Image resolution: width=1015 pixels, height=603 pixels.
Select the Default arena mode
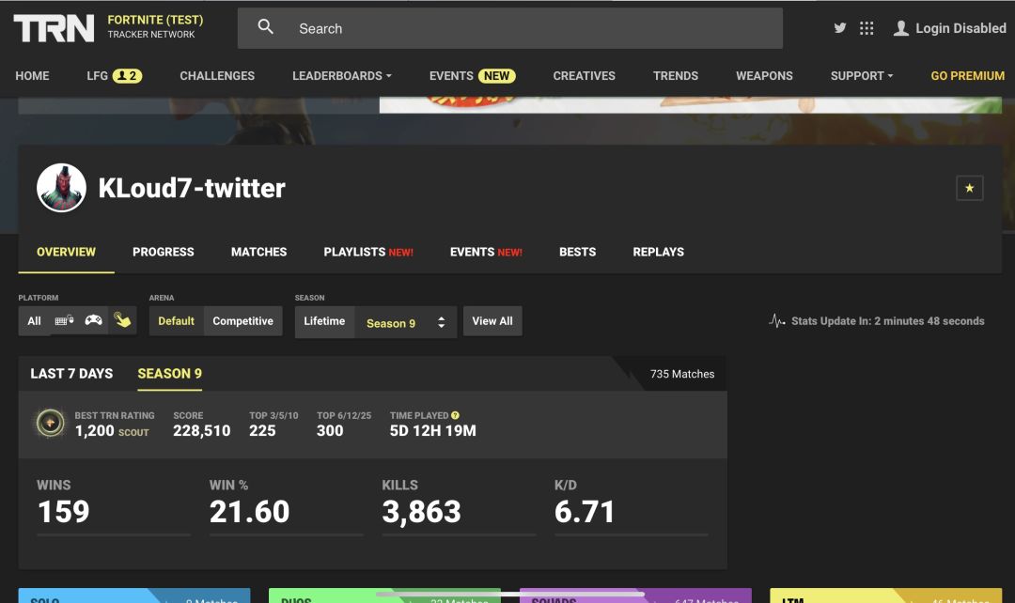176,321
